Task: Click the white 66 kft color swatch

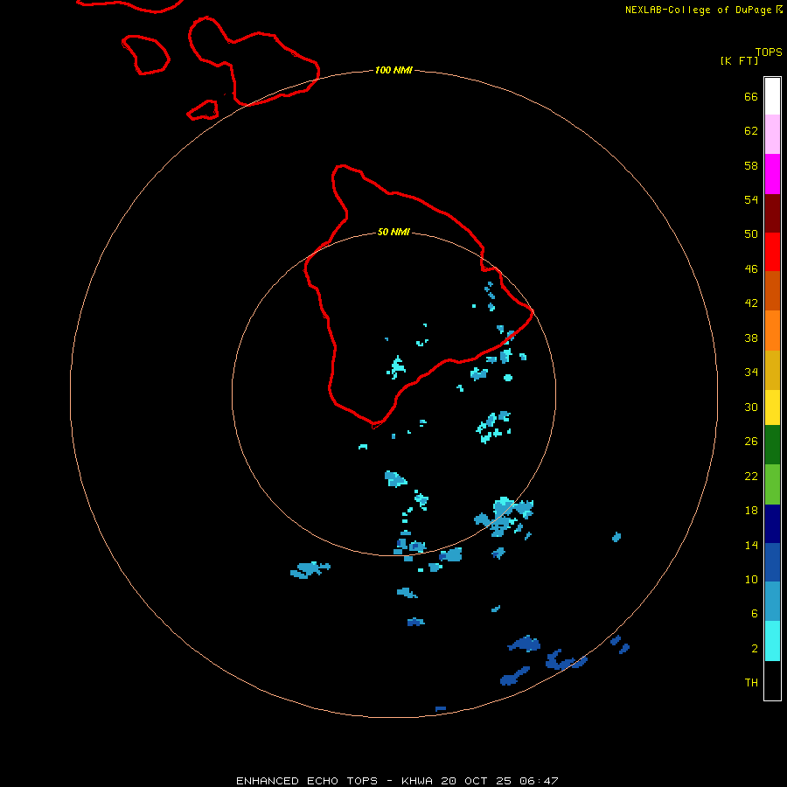Action: [x=772, y=96]
